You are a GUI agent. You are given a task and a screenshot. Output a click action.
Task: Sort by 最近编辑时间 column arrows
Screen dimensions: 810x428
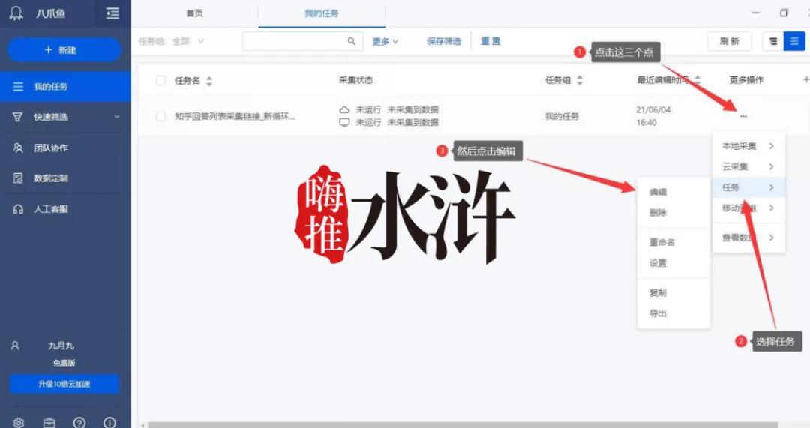point(697,80)
